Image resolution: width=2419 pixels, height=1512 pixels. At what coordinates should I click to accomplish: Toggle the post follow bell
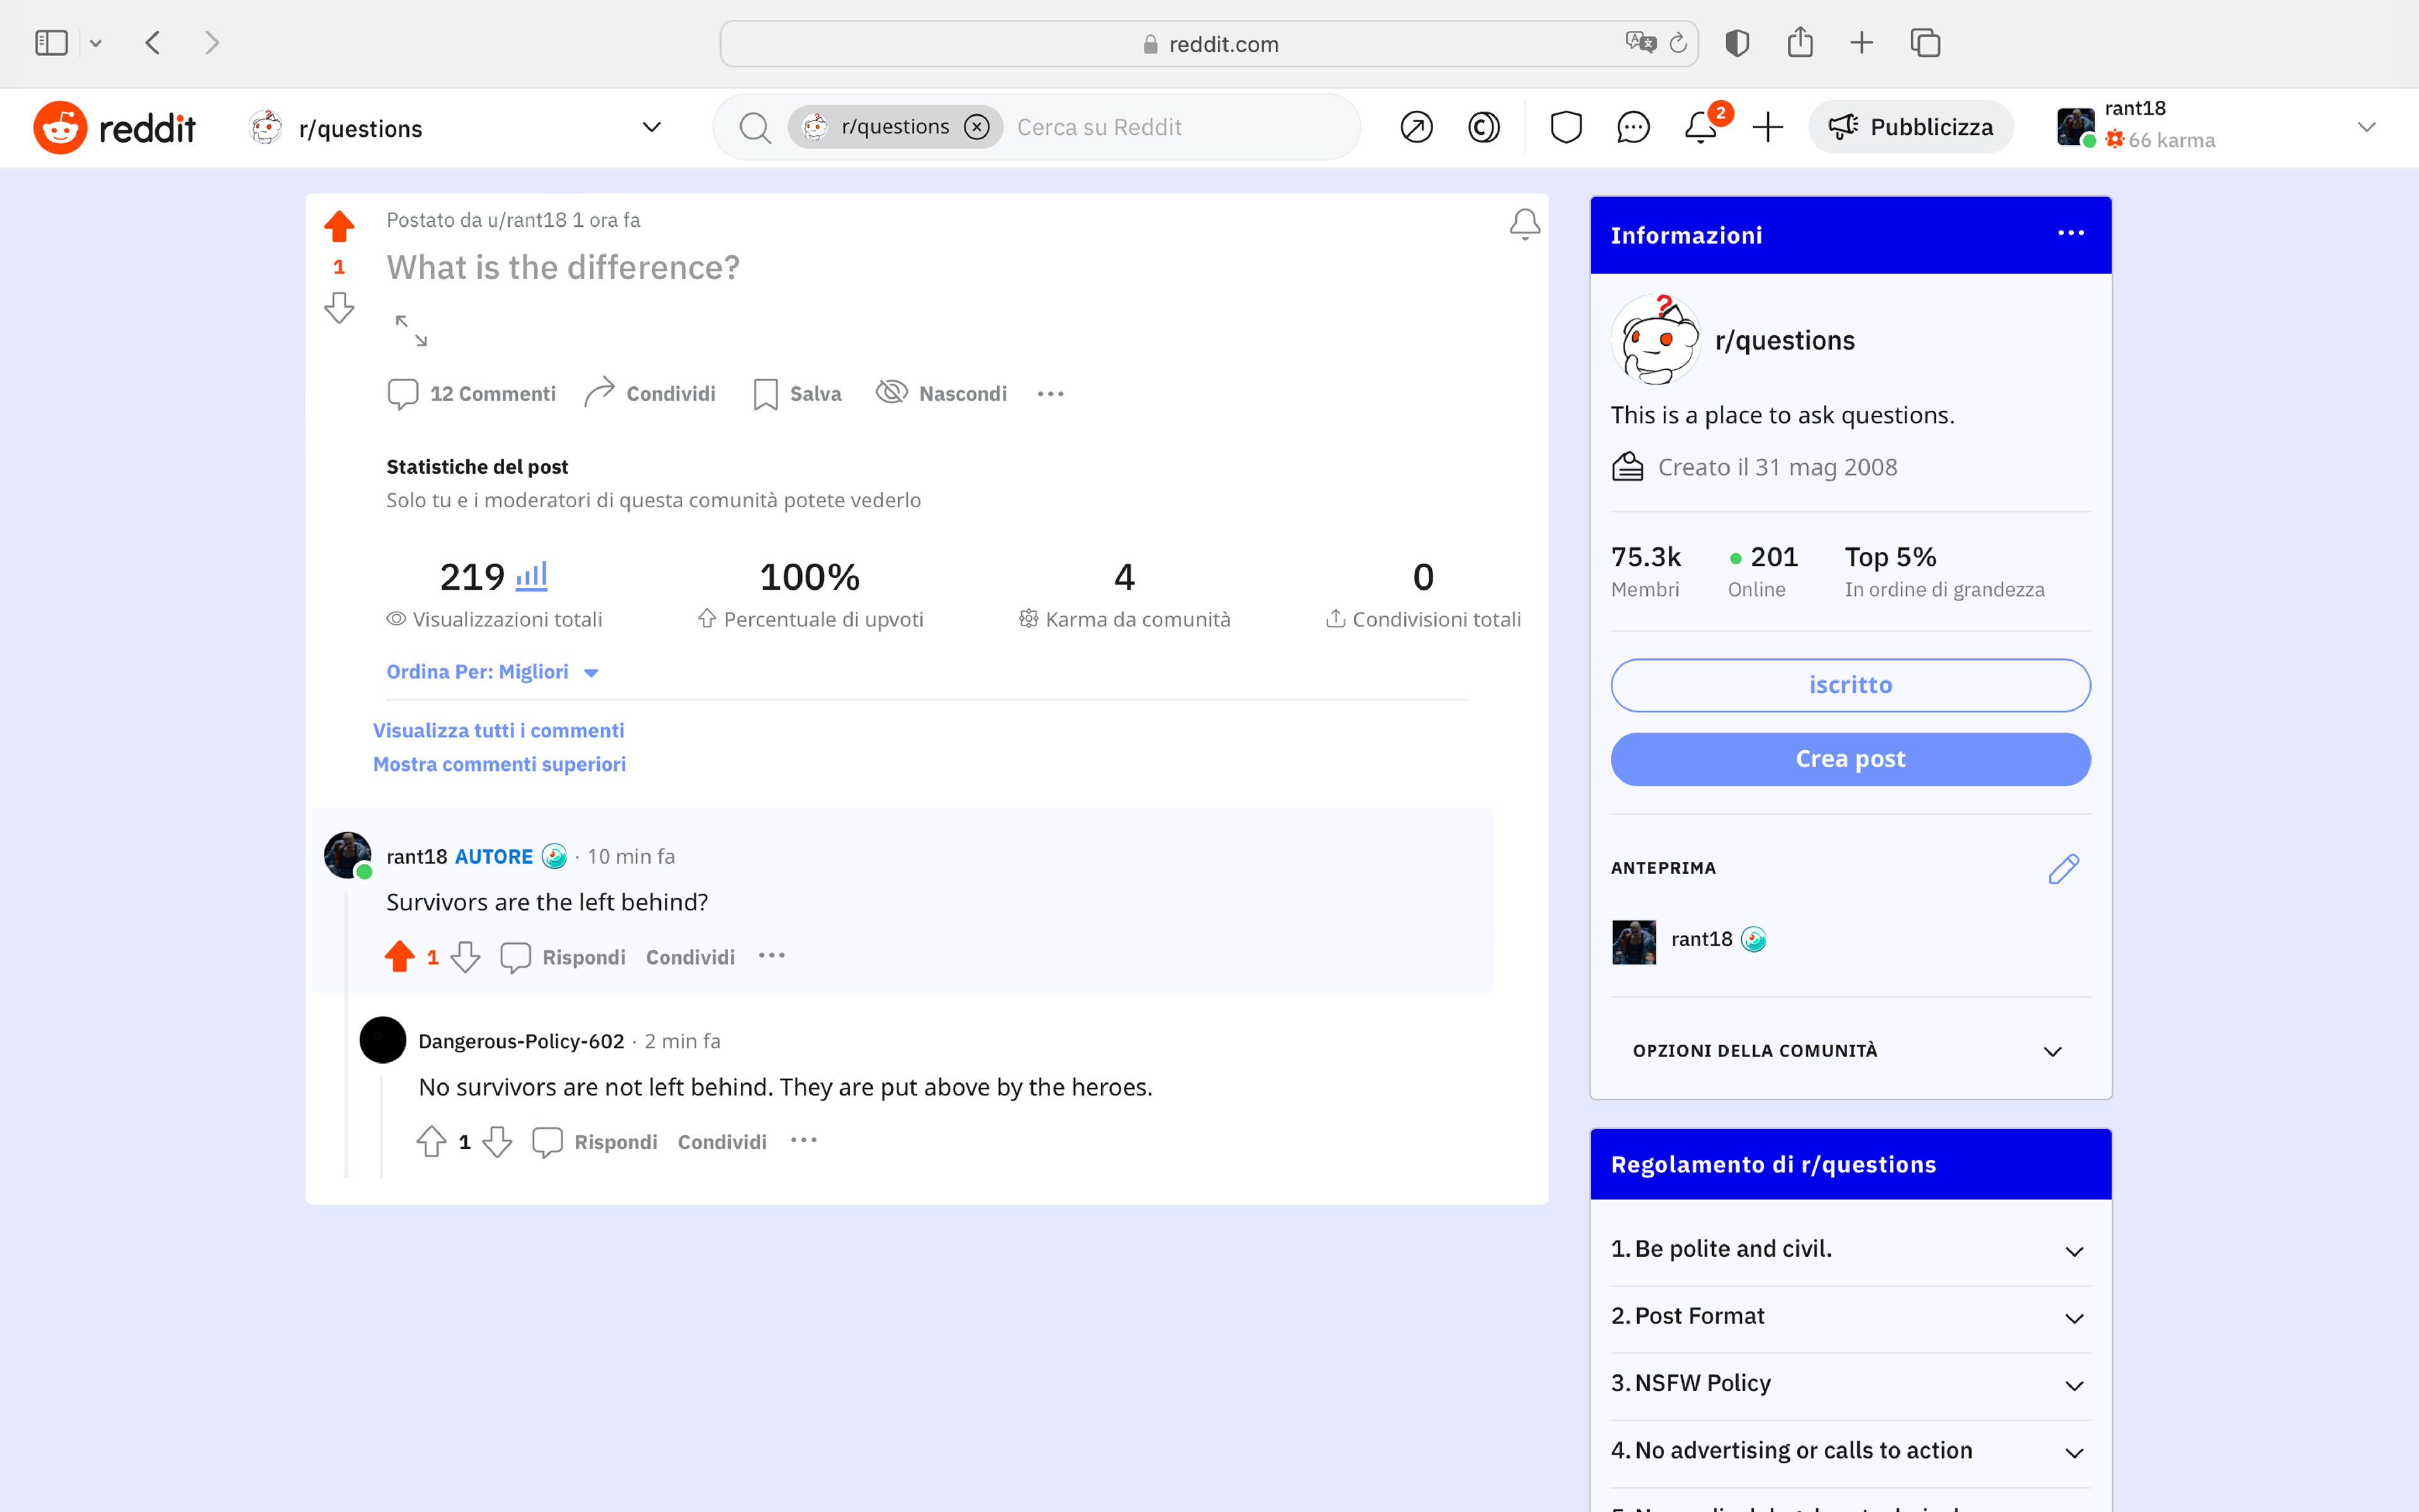(1524, 224)
